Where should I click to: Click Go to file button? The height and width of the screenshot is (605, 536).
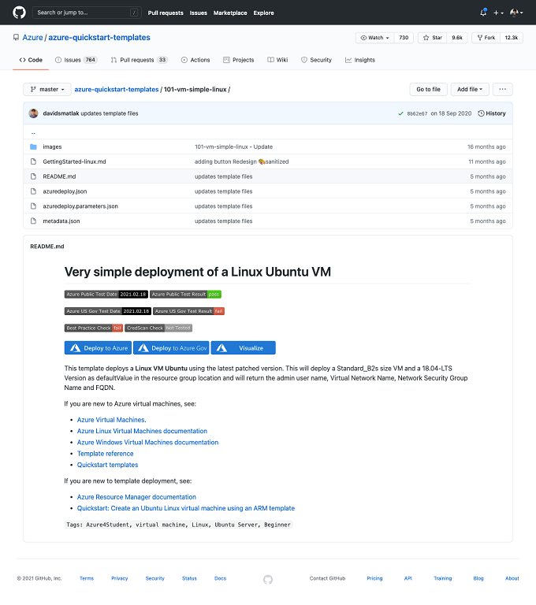pos(428,89)
